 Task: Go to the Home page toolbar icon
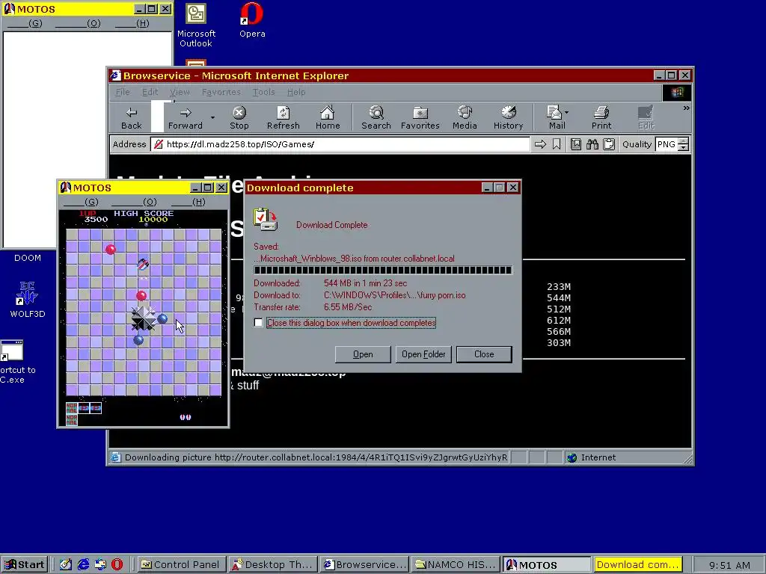tap(328, 118)
